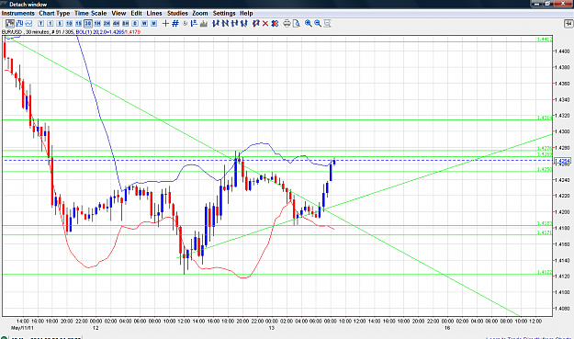Screen dimensions: 574x339
Task: Enable the crosshair cursor tool
Action: (165, 24)
